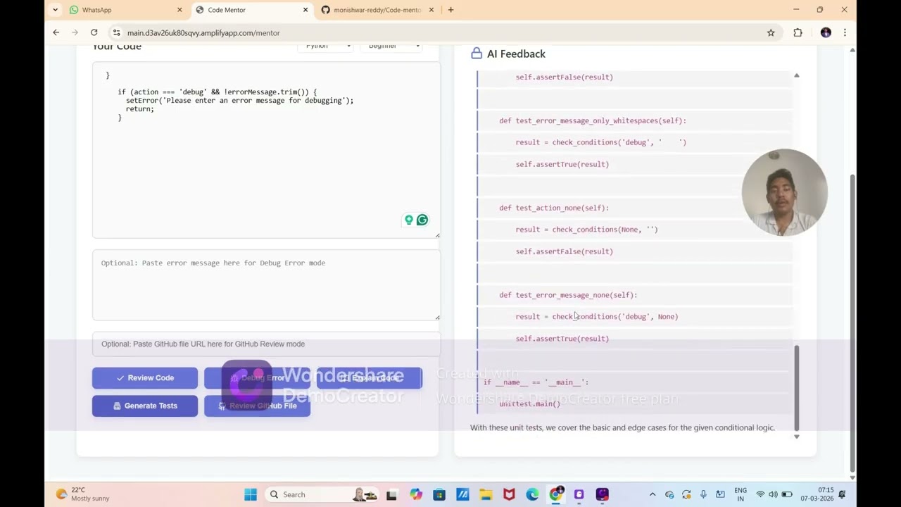This screenshot has width=901, height=507.
Task: Open the Beginner level dropdown
Action: [391, 46]
